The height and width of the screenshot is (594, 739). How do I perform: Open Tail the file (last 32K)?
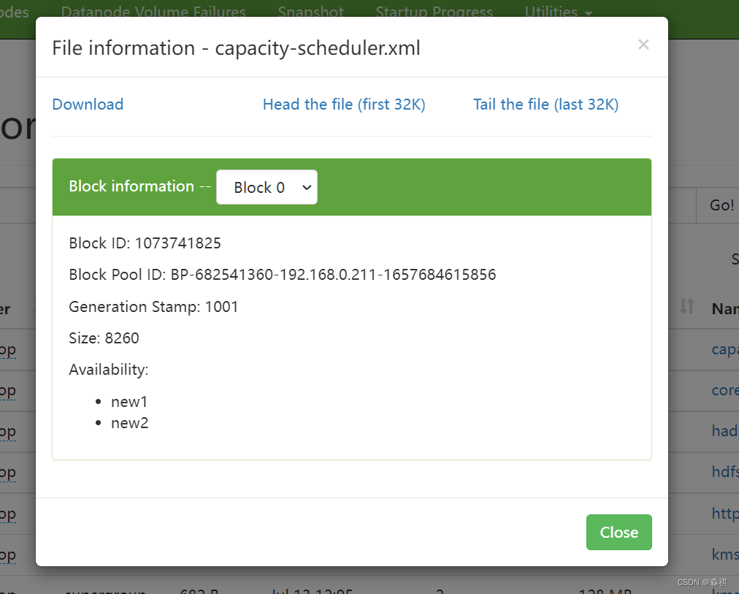[x=545, y=104]
